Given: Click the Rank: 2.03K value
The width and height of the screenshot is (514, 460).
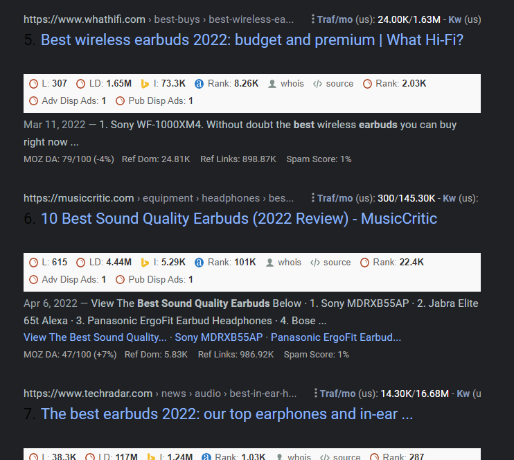Looking at the screenshot, I should (x=414, y=84).
